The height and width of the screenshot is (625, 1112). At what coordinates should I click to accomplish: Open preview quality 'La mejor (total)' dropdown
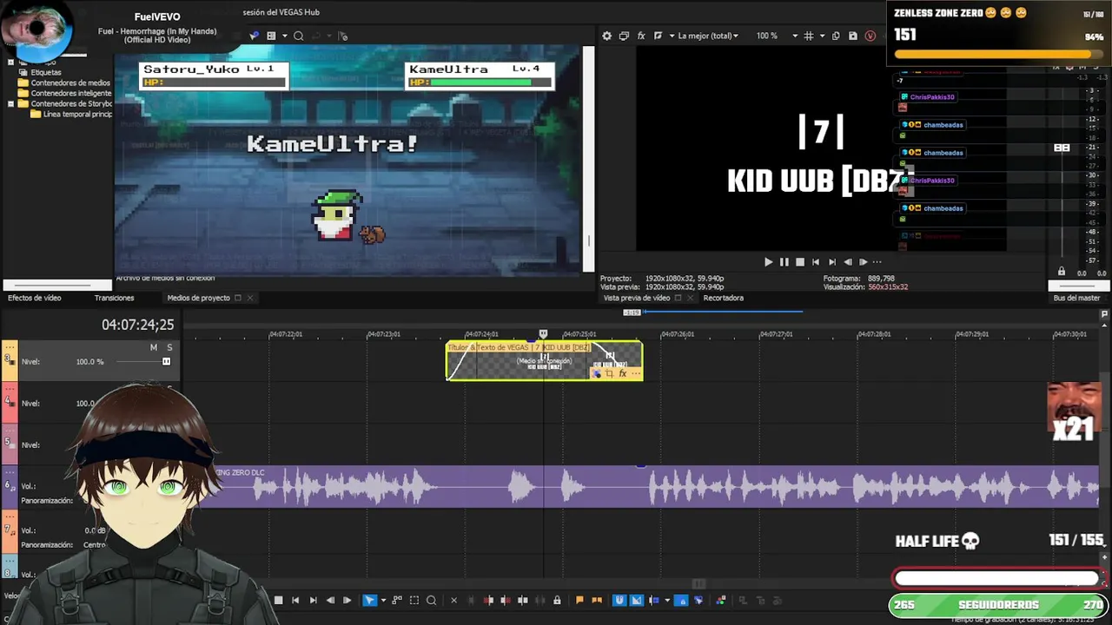[708, 36]
